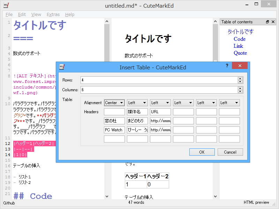This screenshot has height=209, width=279.
Task: Close the Table of contents panel
Action: [273, 22]
